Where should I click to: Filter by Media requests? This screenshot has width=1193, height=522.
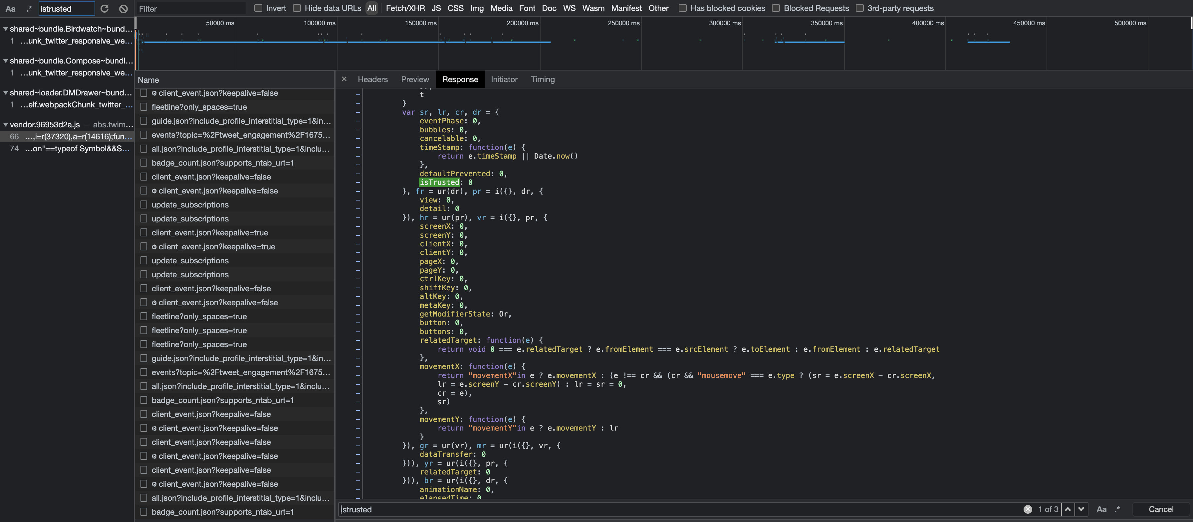pos(501,8)
